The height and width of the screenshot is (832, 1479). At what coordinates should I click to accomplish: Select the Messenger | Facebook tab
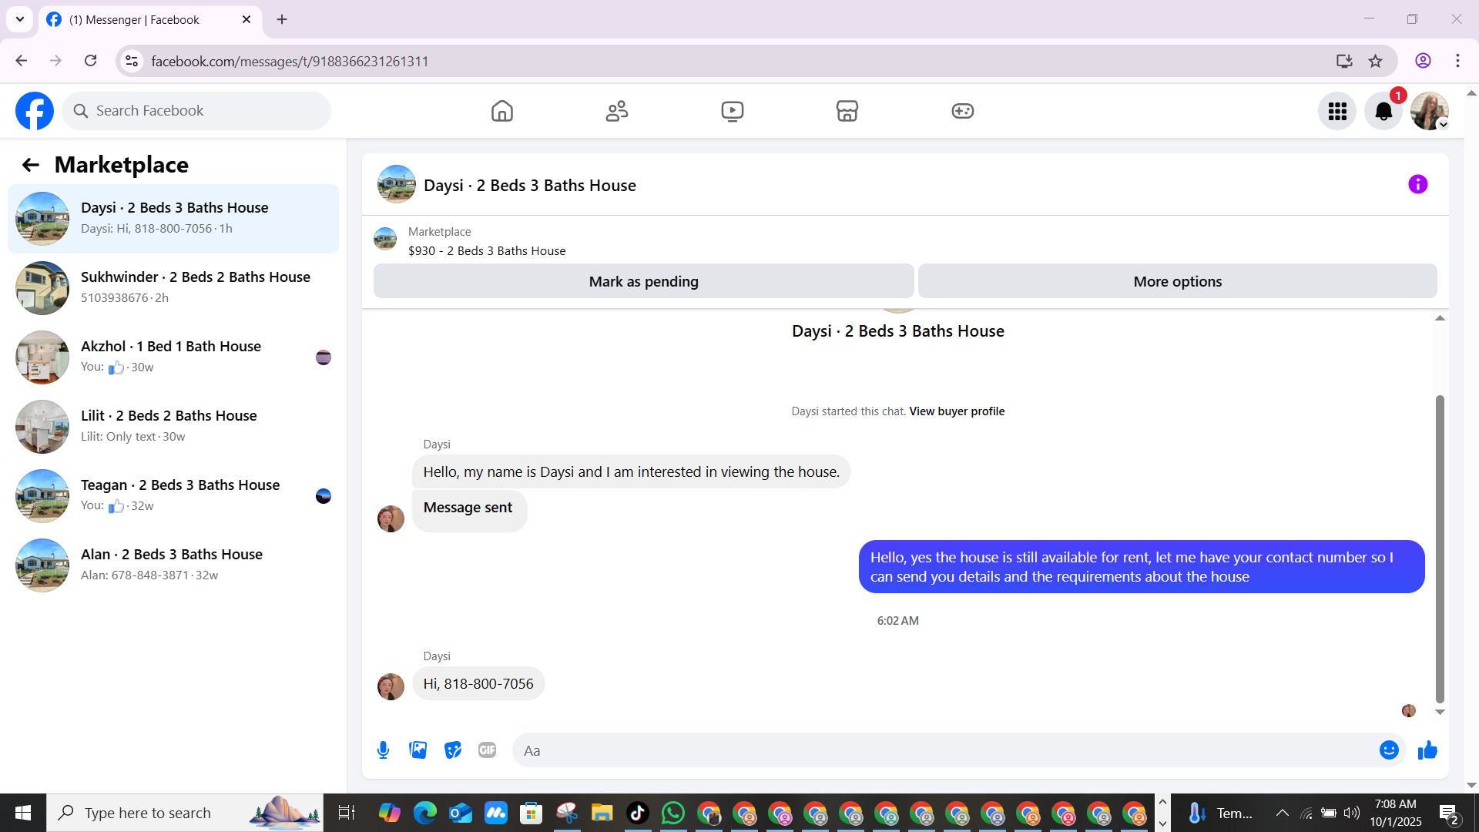[149, 20]
